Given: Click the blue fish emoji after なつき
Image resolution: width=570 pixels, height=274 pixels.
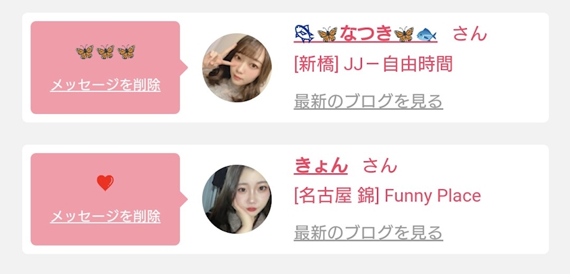Looking at the screenshot, I should (x=426, y=35).
